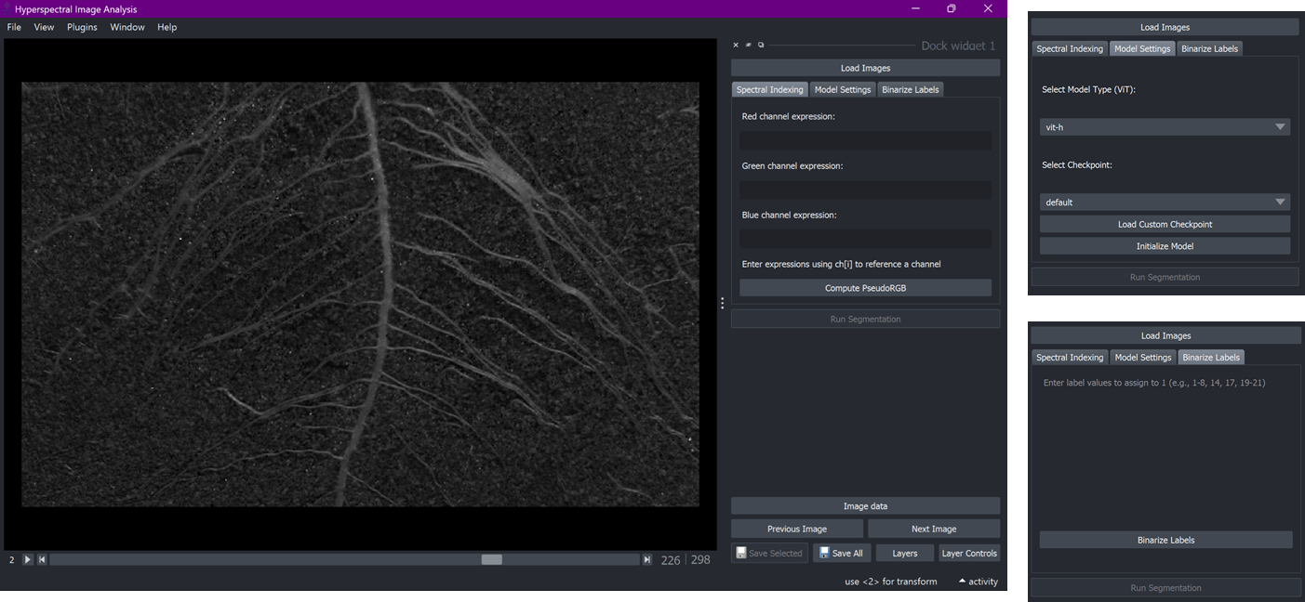1305x602 pixels.
Task: Open the default checkpoint dropdown
Action: click(x=1165, y=203)
